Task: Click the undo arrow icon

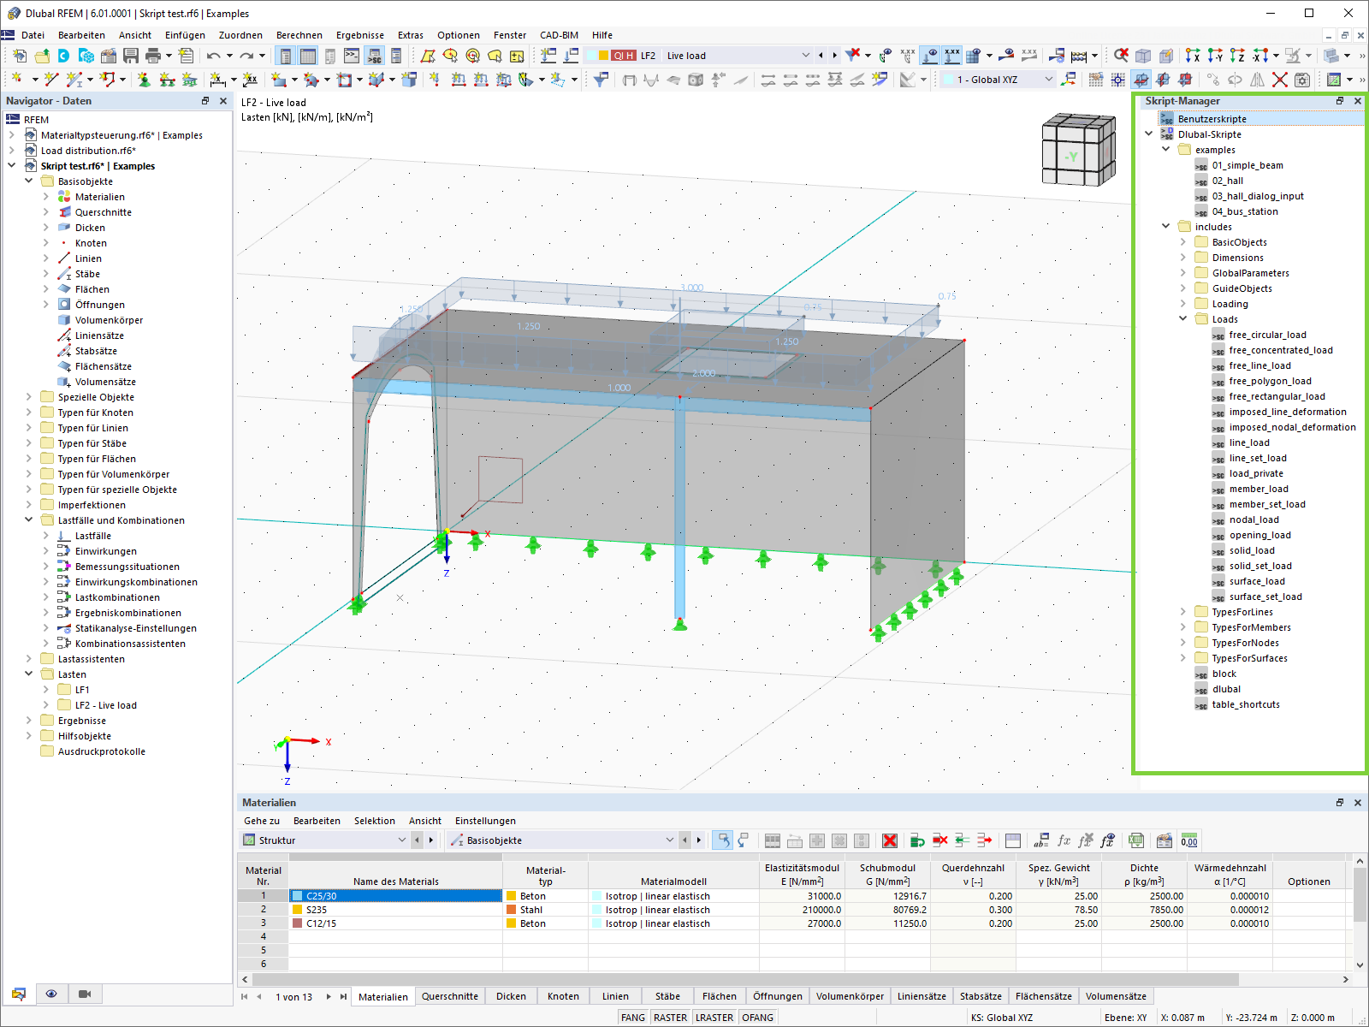Action: [x=213, y=56]
